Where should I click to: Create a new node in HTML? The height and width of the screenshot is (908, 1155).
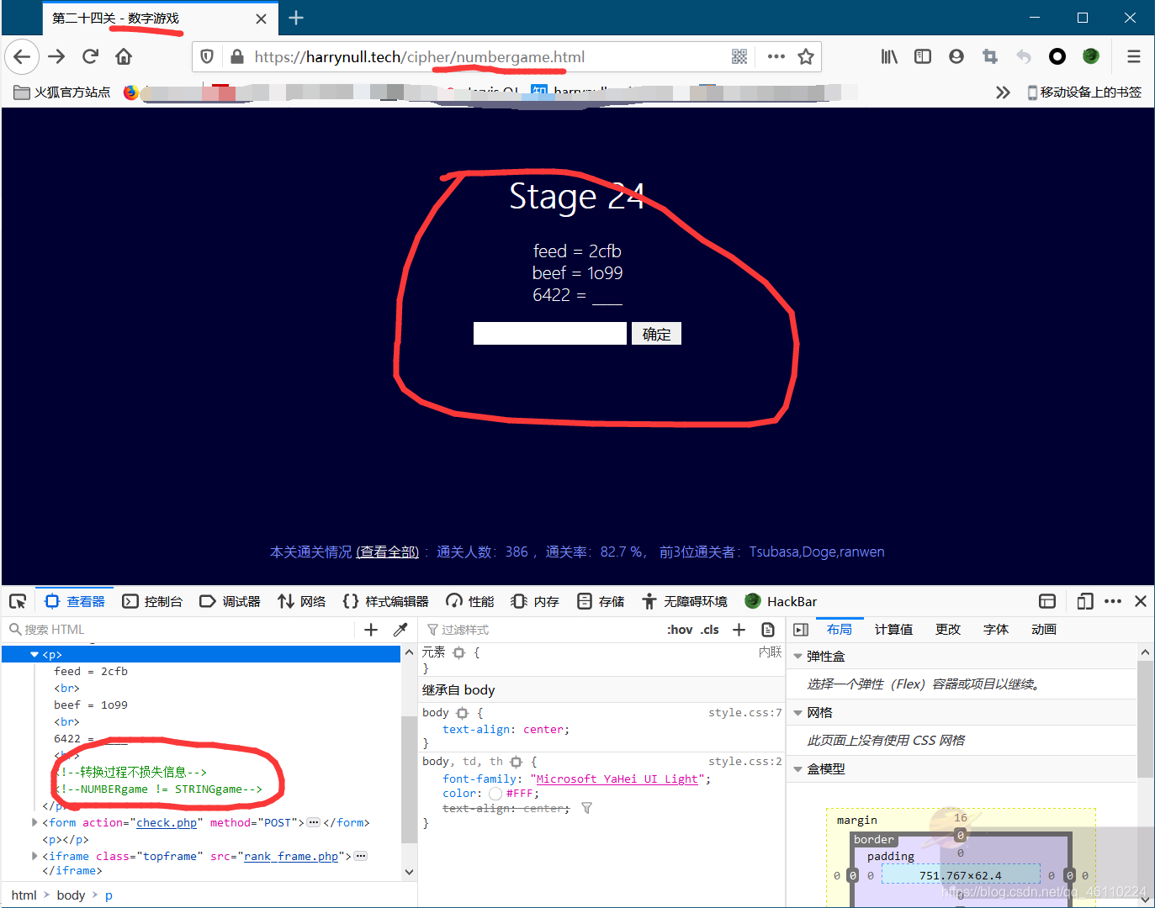(371, 630)
